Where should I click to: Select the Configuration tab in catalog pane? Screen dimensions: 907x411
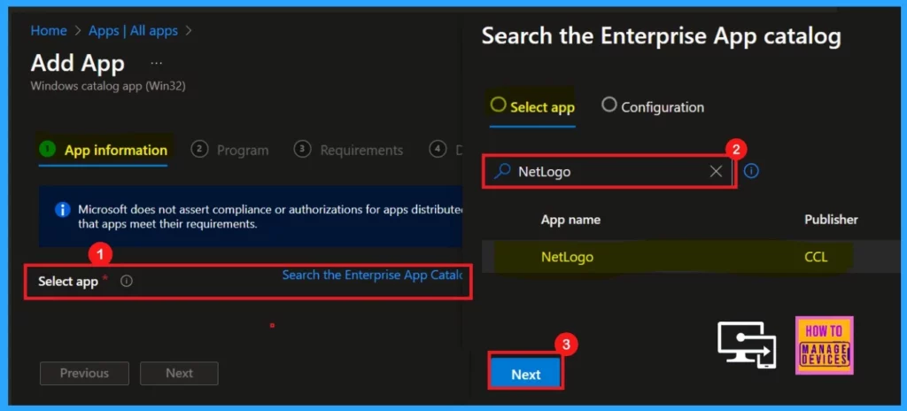pyautogui.click(x=653, y=107)
